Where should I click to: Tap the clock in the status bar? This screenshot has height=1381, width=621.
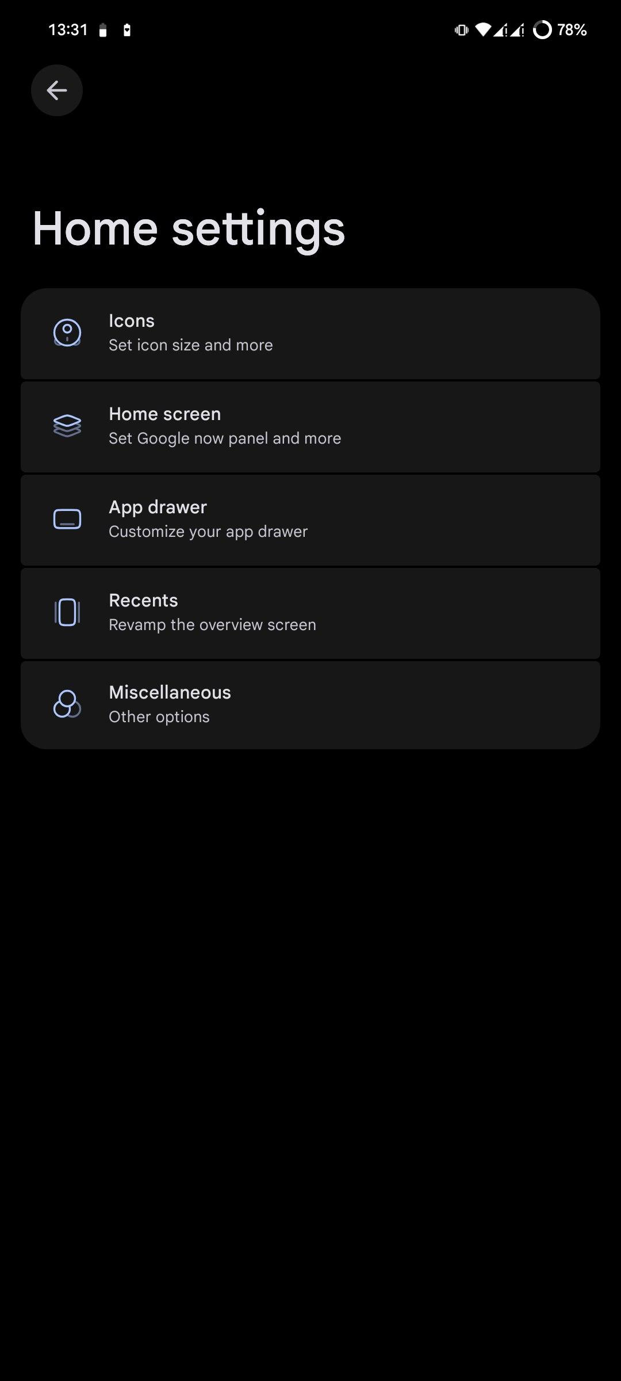68,29
